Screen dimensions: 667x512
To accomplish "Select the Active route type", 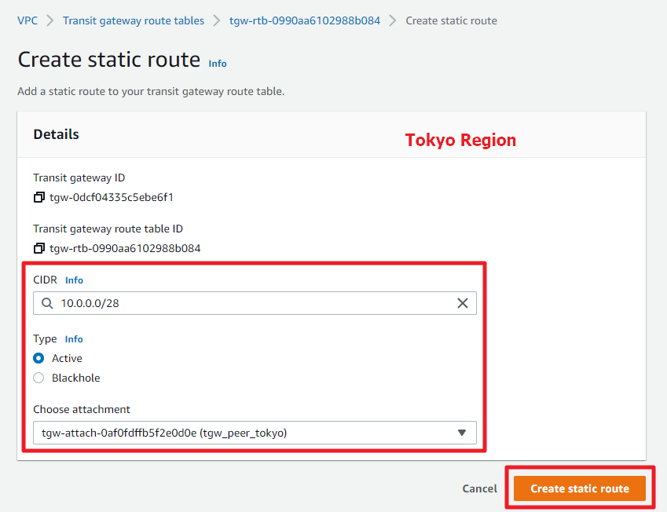I will tap(38, 359).
